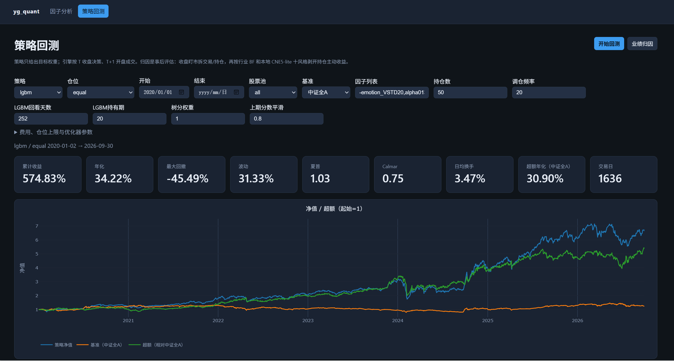This screenshot has height=361, width=674.
Task: Click the 2024 x-axis label
Action: [398, 321]
